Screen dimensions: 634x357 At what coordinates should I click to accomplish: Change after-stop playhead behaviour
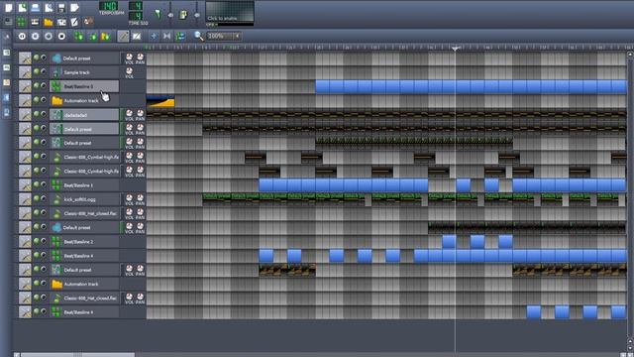click(x=180, y=36)
